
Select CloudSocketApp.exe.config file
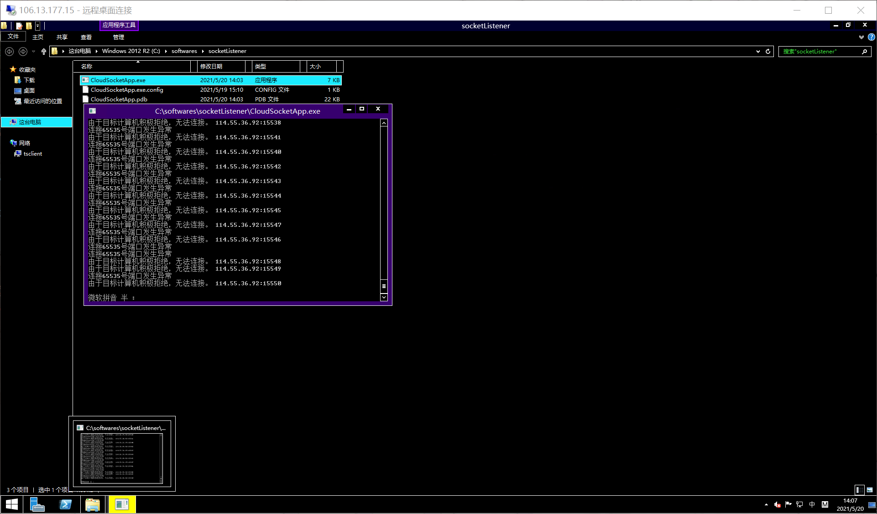[x=127, y=90]
